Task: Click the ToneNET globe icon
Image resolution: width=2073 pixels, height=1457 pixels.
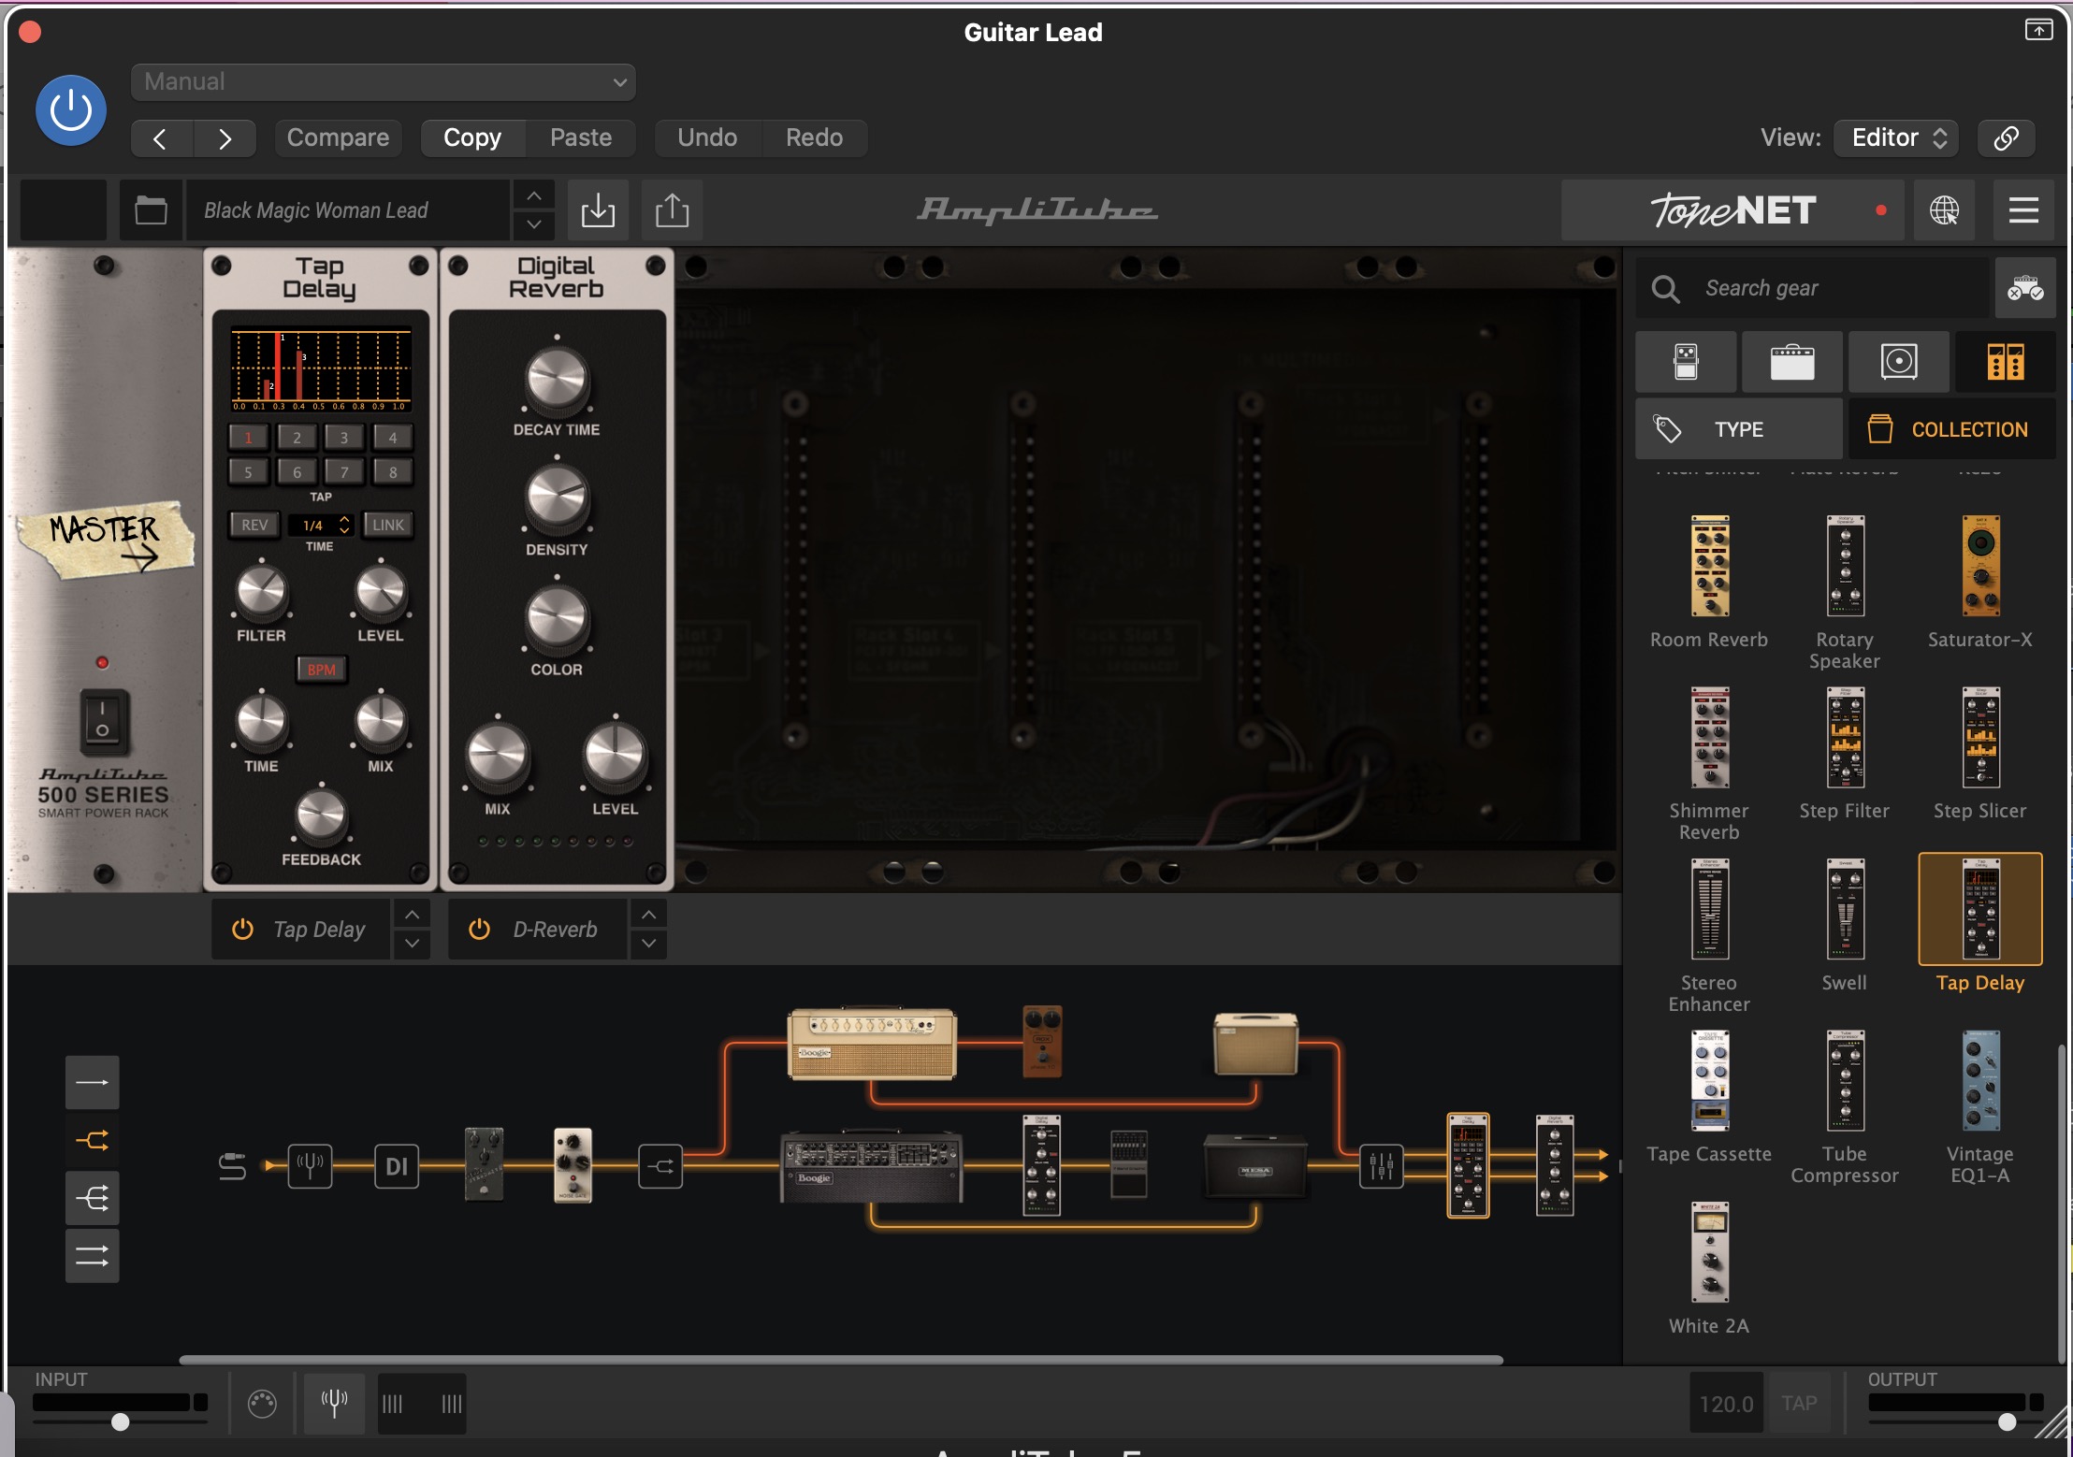Action: [x=1944, y=210]
